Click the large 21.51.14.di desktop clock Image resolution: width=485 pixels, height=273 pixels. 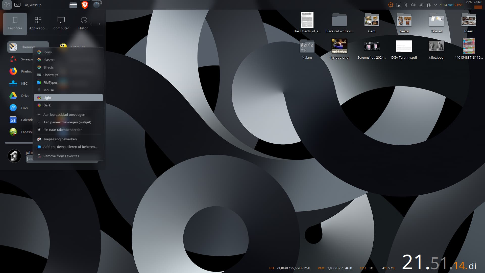pos(439,262)
